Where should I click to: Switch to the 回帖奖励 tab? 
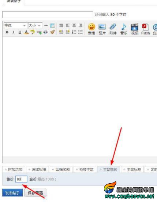coord(61,169)
